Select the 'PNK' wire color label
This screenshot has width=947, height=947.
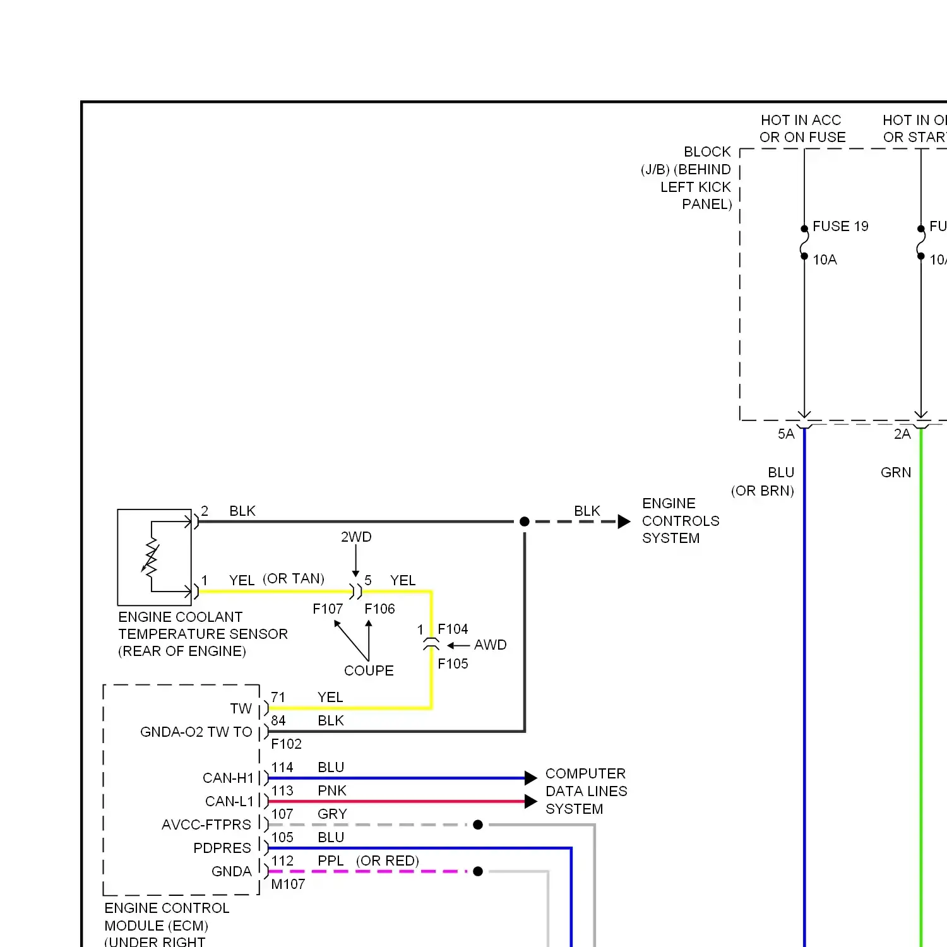[x=332, y=790]
